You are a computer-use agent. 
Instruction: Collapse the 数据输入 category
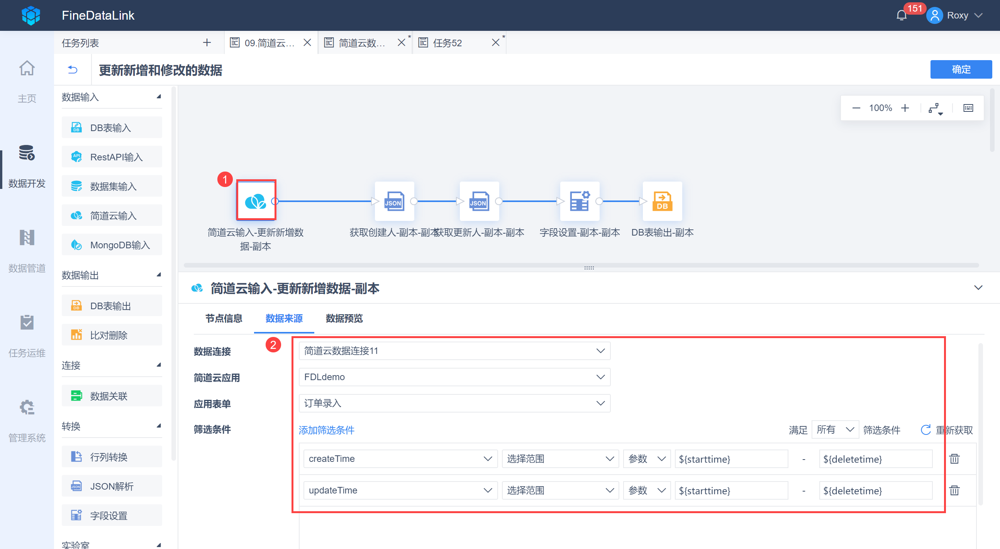(x=159, y=97)
